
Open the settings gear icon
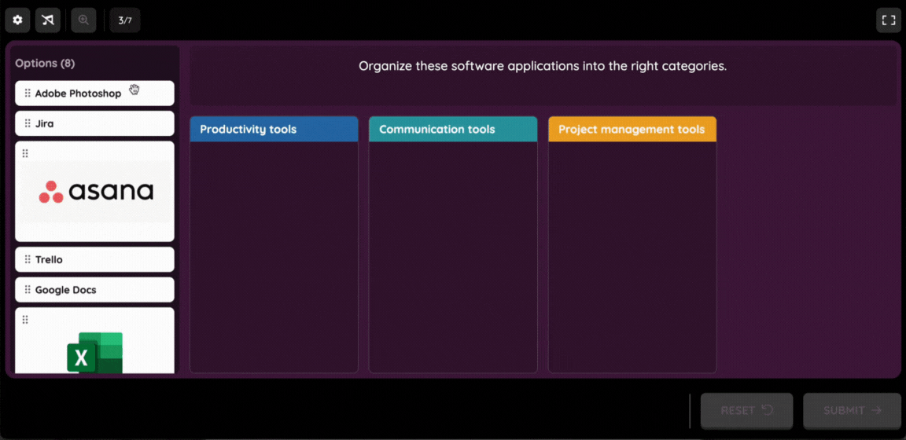[x=17, y=20]
